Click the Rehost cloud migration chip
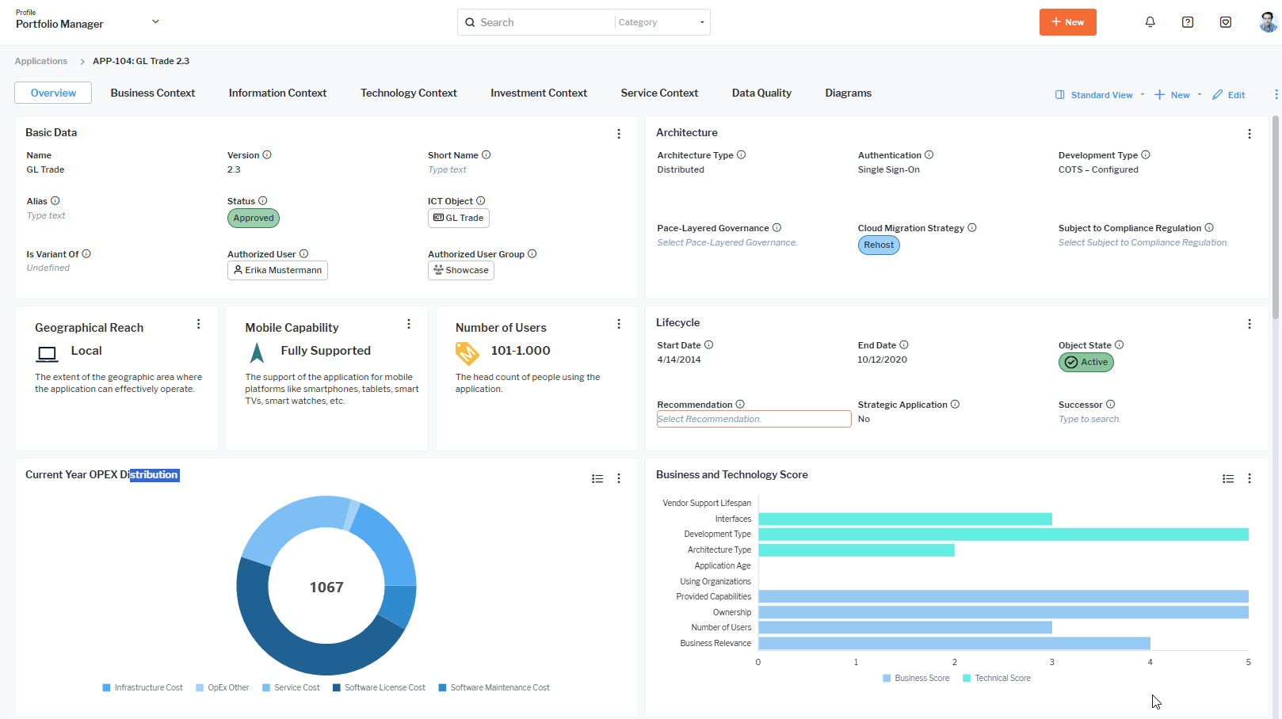 point(878,245)
